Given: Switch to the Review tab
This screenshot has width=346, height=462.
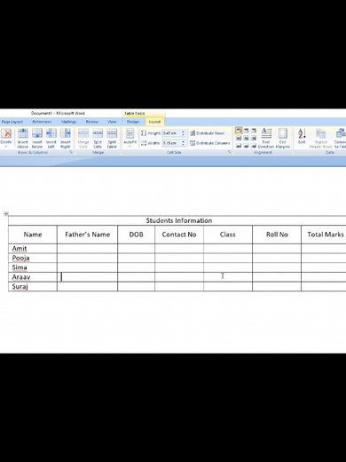Looking at the screenshot, I should click(92, 122).
